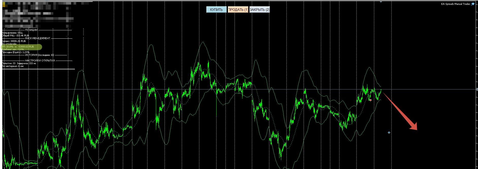Click the РИСК-МЕНЕДЖМЕНТ section header
Viewport: 478px width, 169px height.
pyautogui.click(x=38, y=38)
